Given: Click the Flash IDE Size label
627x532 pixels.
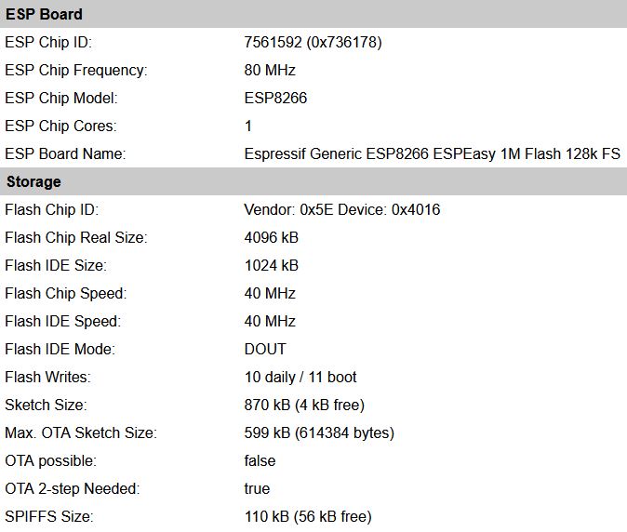Looking at the screenshot, I should 56,265.
